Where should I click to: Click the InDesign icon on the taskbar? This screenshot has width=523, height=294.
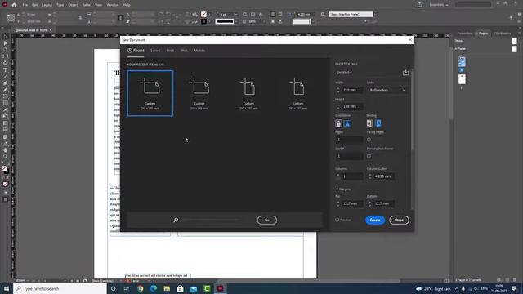tap(220, 288)
